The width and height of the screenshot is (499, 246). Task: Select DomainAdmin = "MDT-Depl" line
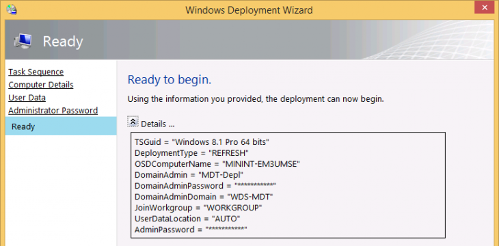point(189,175)
